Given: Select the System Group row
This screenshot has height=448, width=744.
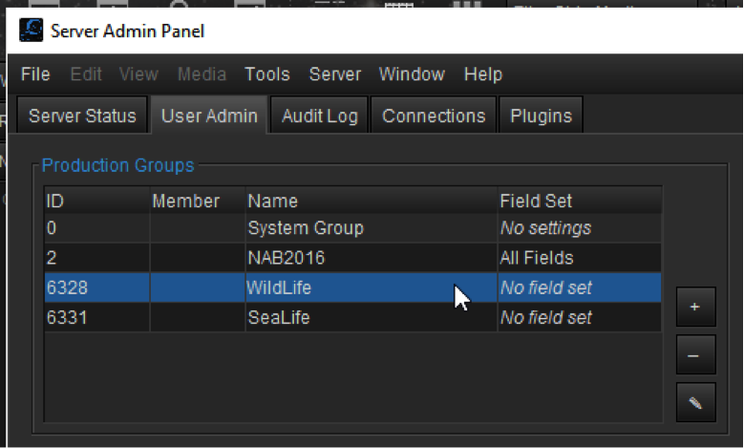Looking at the screenshot, I should [353, 228].
